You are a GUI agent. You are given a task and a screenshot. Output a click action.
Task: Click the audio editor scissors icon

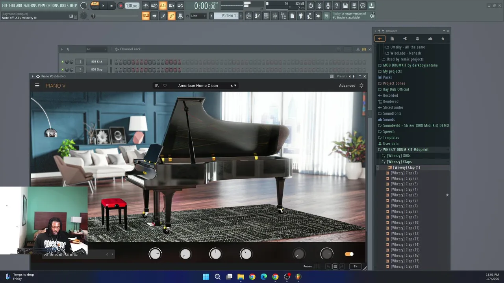click(319, 6)
